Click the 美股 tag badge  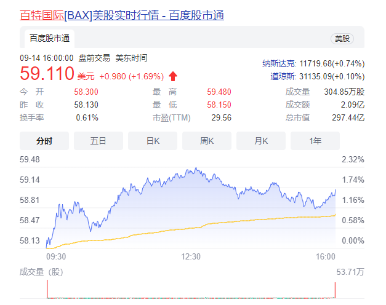[342, 39]
